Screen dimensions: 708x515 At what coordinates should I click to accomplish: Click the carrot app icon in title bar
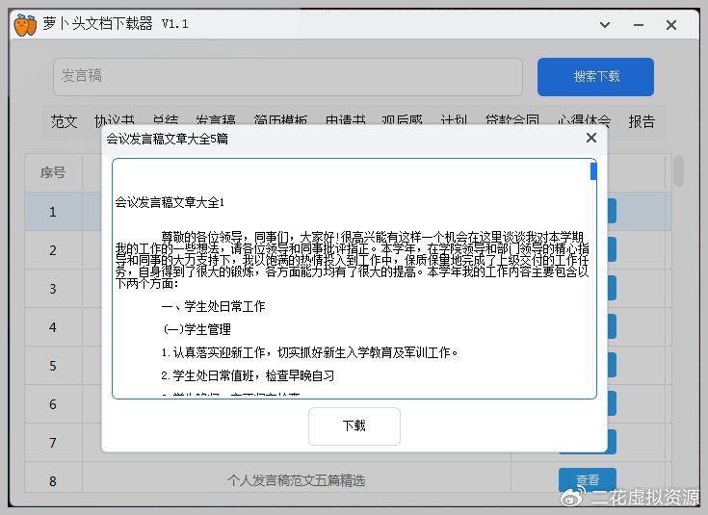(24, 24)
